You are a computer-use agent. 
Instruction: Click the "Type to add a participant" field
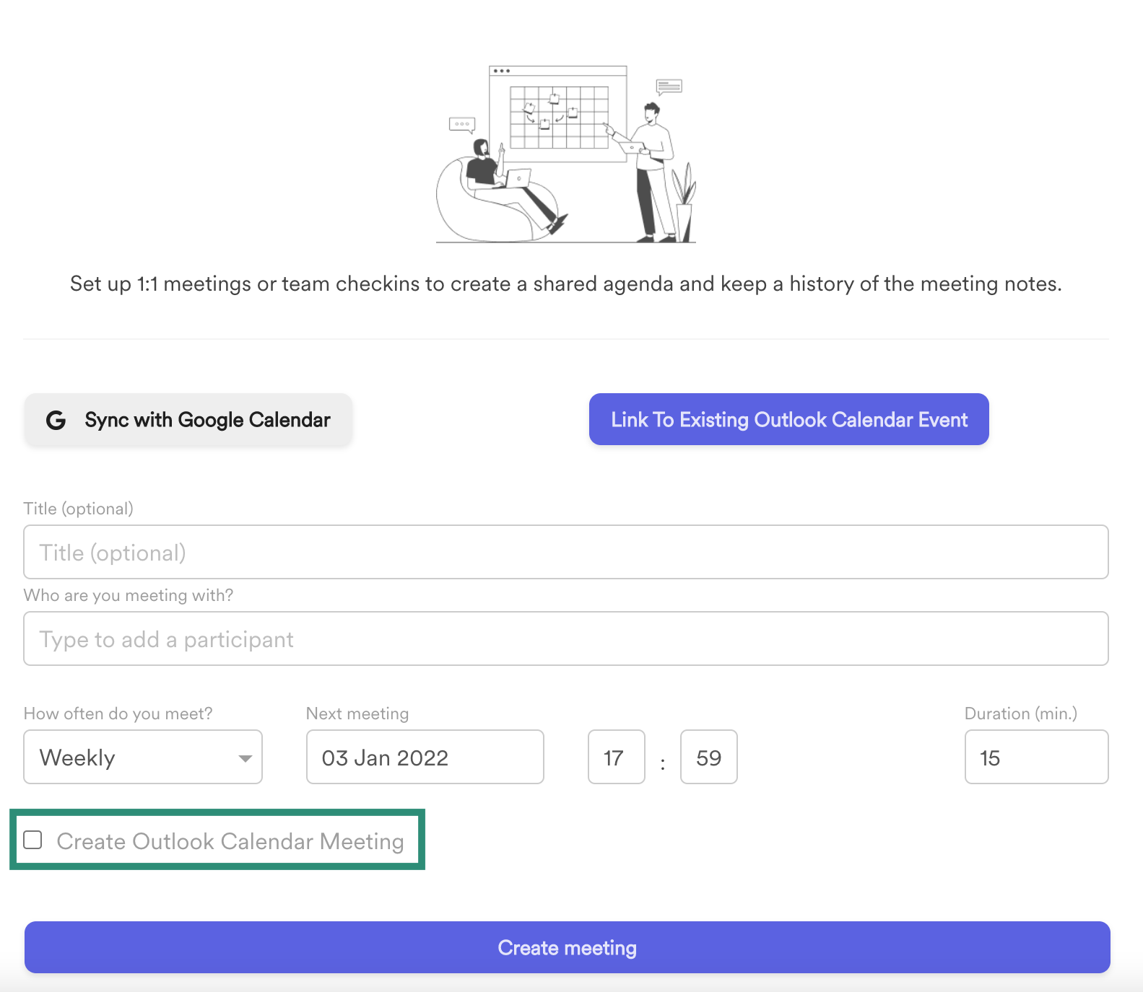pyautogui.click(x=566, y=638)
